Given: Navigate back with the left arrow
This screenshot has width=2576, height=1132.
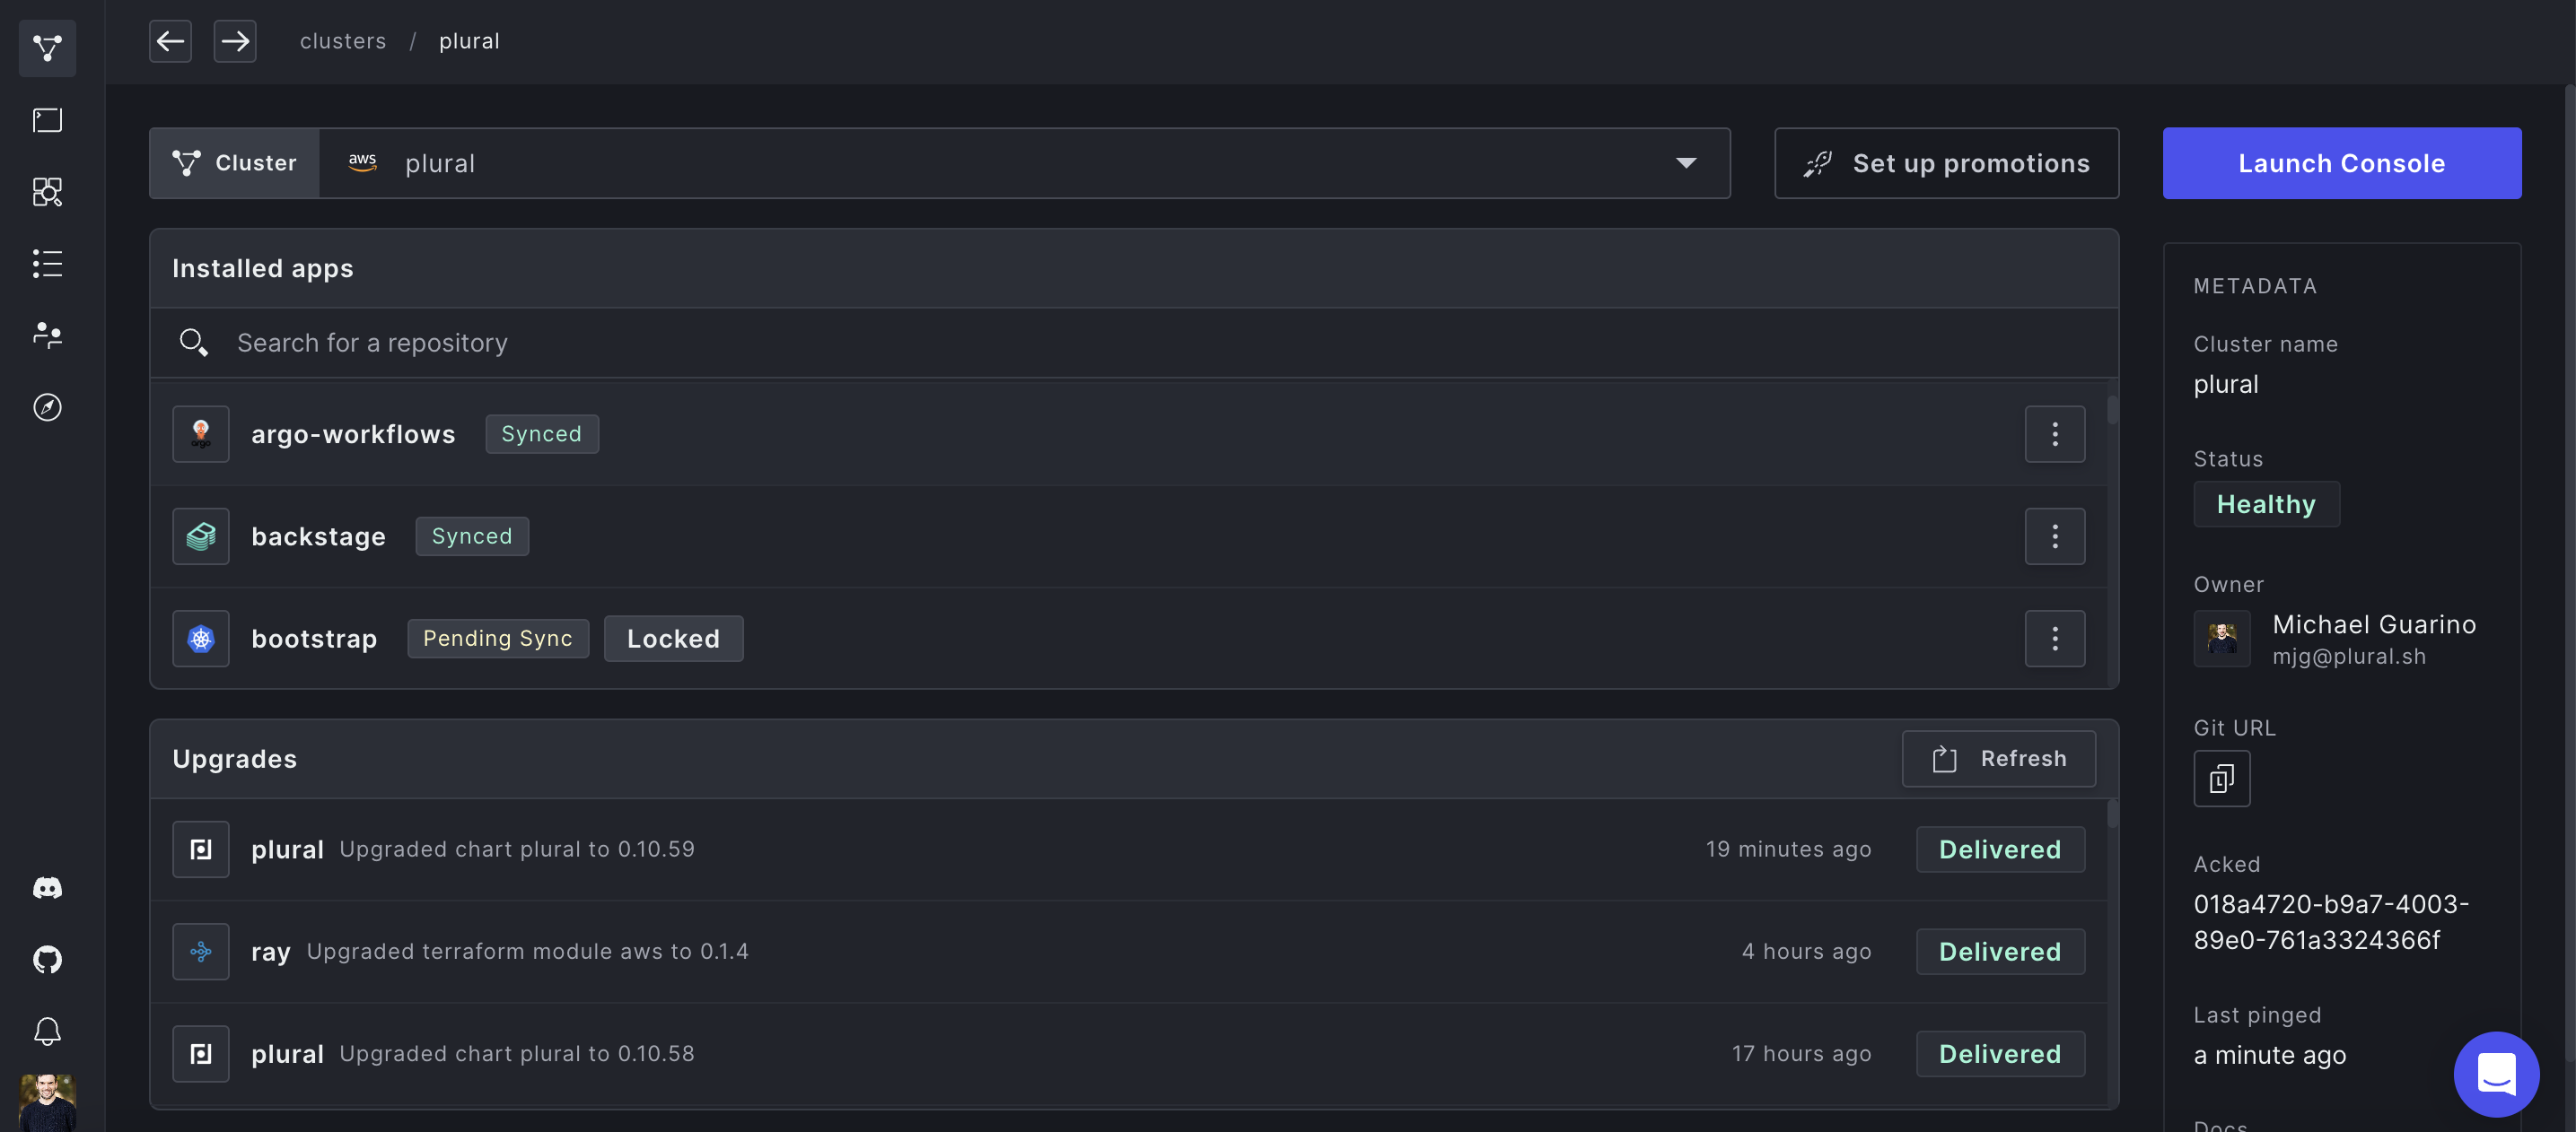Looking at the screenshot, I should click(170, 41).
